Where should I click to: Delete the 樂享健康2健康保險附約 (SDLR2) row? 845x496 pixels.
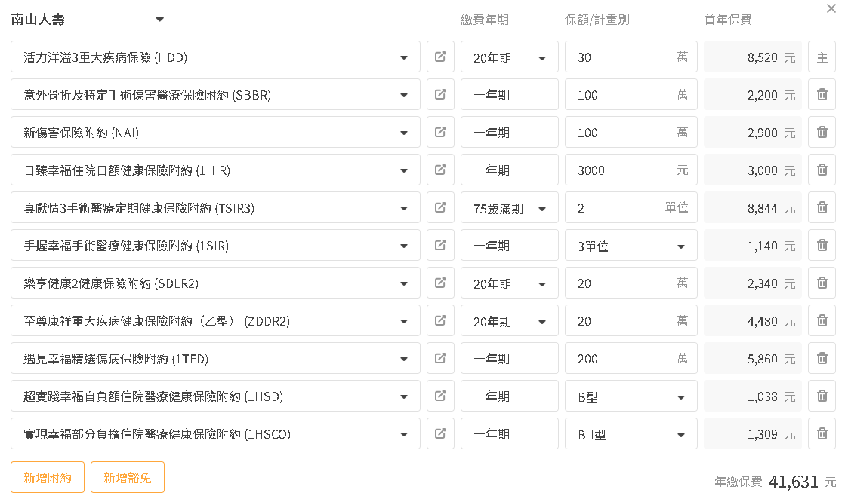point(822,283)
